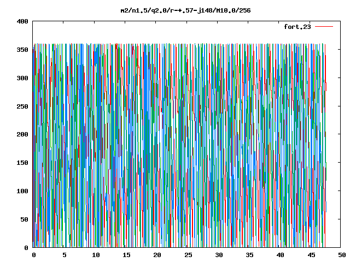Click x-axis label 25
This screenshot has height=262, width=350.
pyautogui.click(x=188, y=255)
